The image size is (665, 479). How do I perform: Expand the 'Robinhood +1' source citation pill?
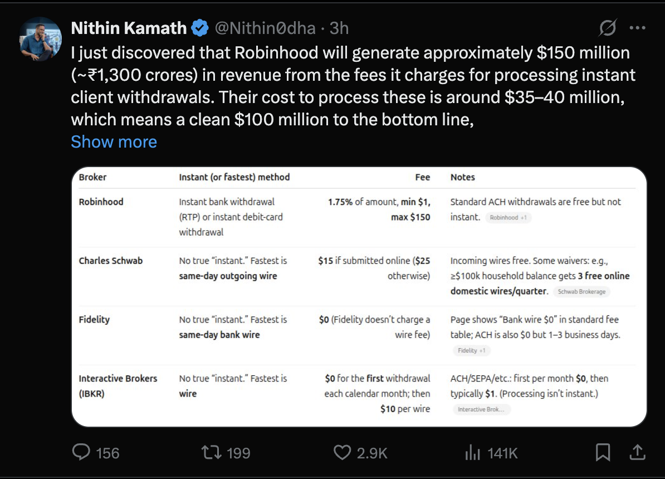pyautogui.click(x=508, y=218)
